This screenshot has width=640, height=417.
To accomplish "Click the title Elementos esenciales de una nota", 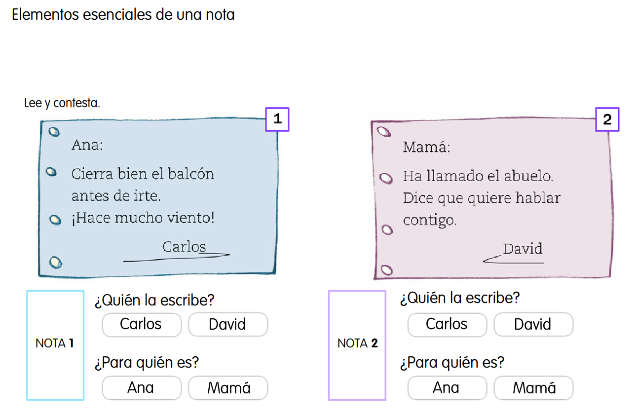I will (x=122, y=14).
